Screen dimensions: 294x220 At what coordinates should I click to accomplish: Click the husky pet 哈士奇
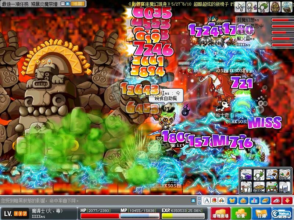[222, 106]
